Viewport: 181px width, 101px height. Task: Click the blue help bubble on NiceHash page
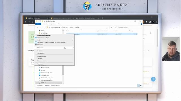point(153,79)
